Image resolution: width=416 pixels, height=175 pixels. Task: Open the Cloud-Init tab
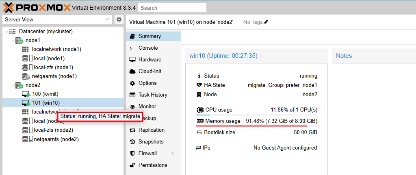point(153,71)
